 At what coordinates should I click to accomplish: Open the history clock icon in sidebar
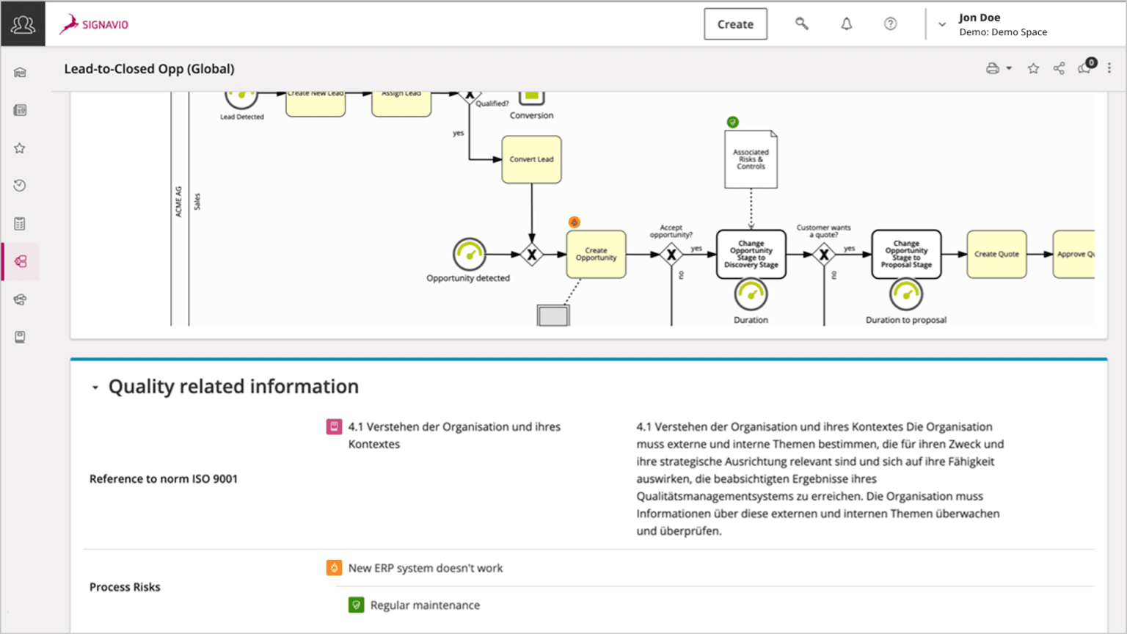coord(19,185)
